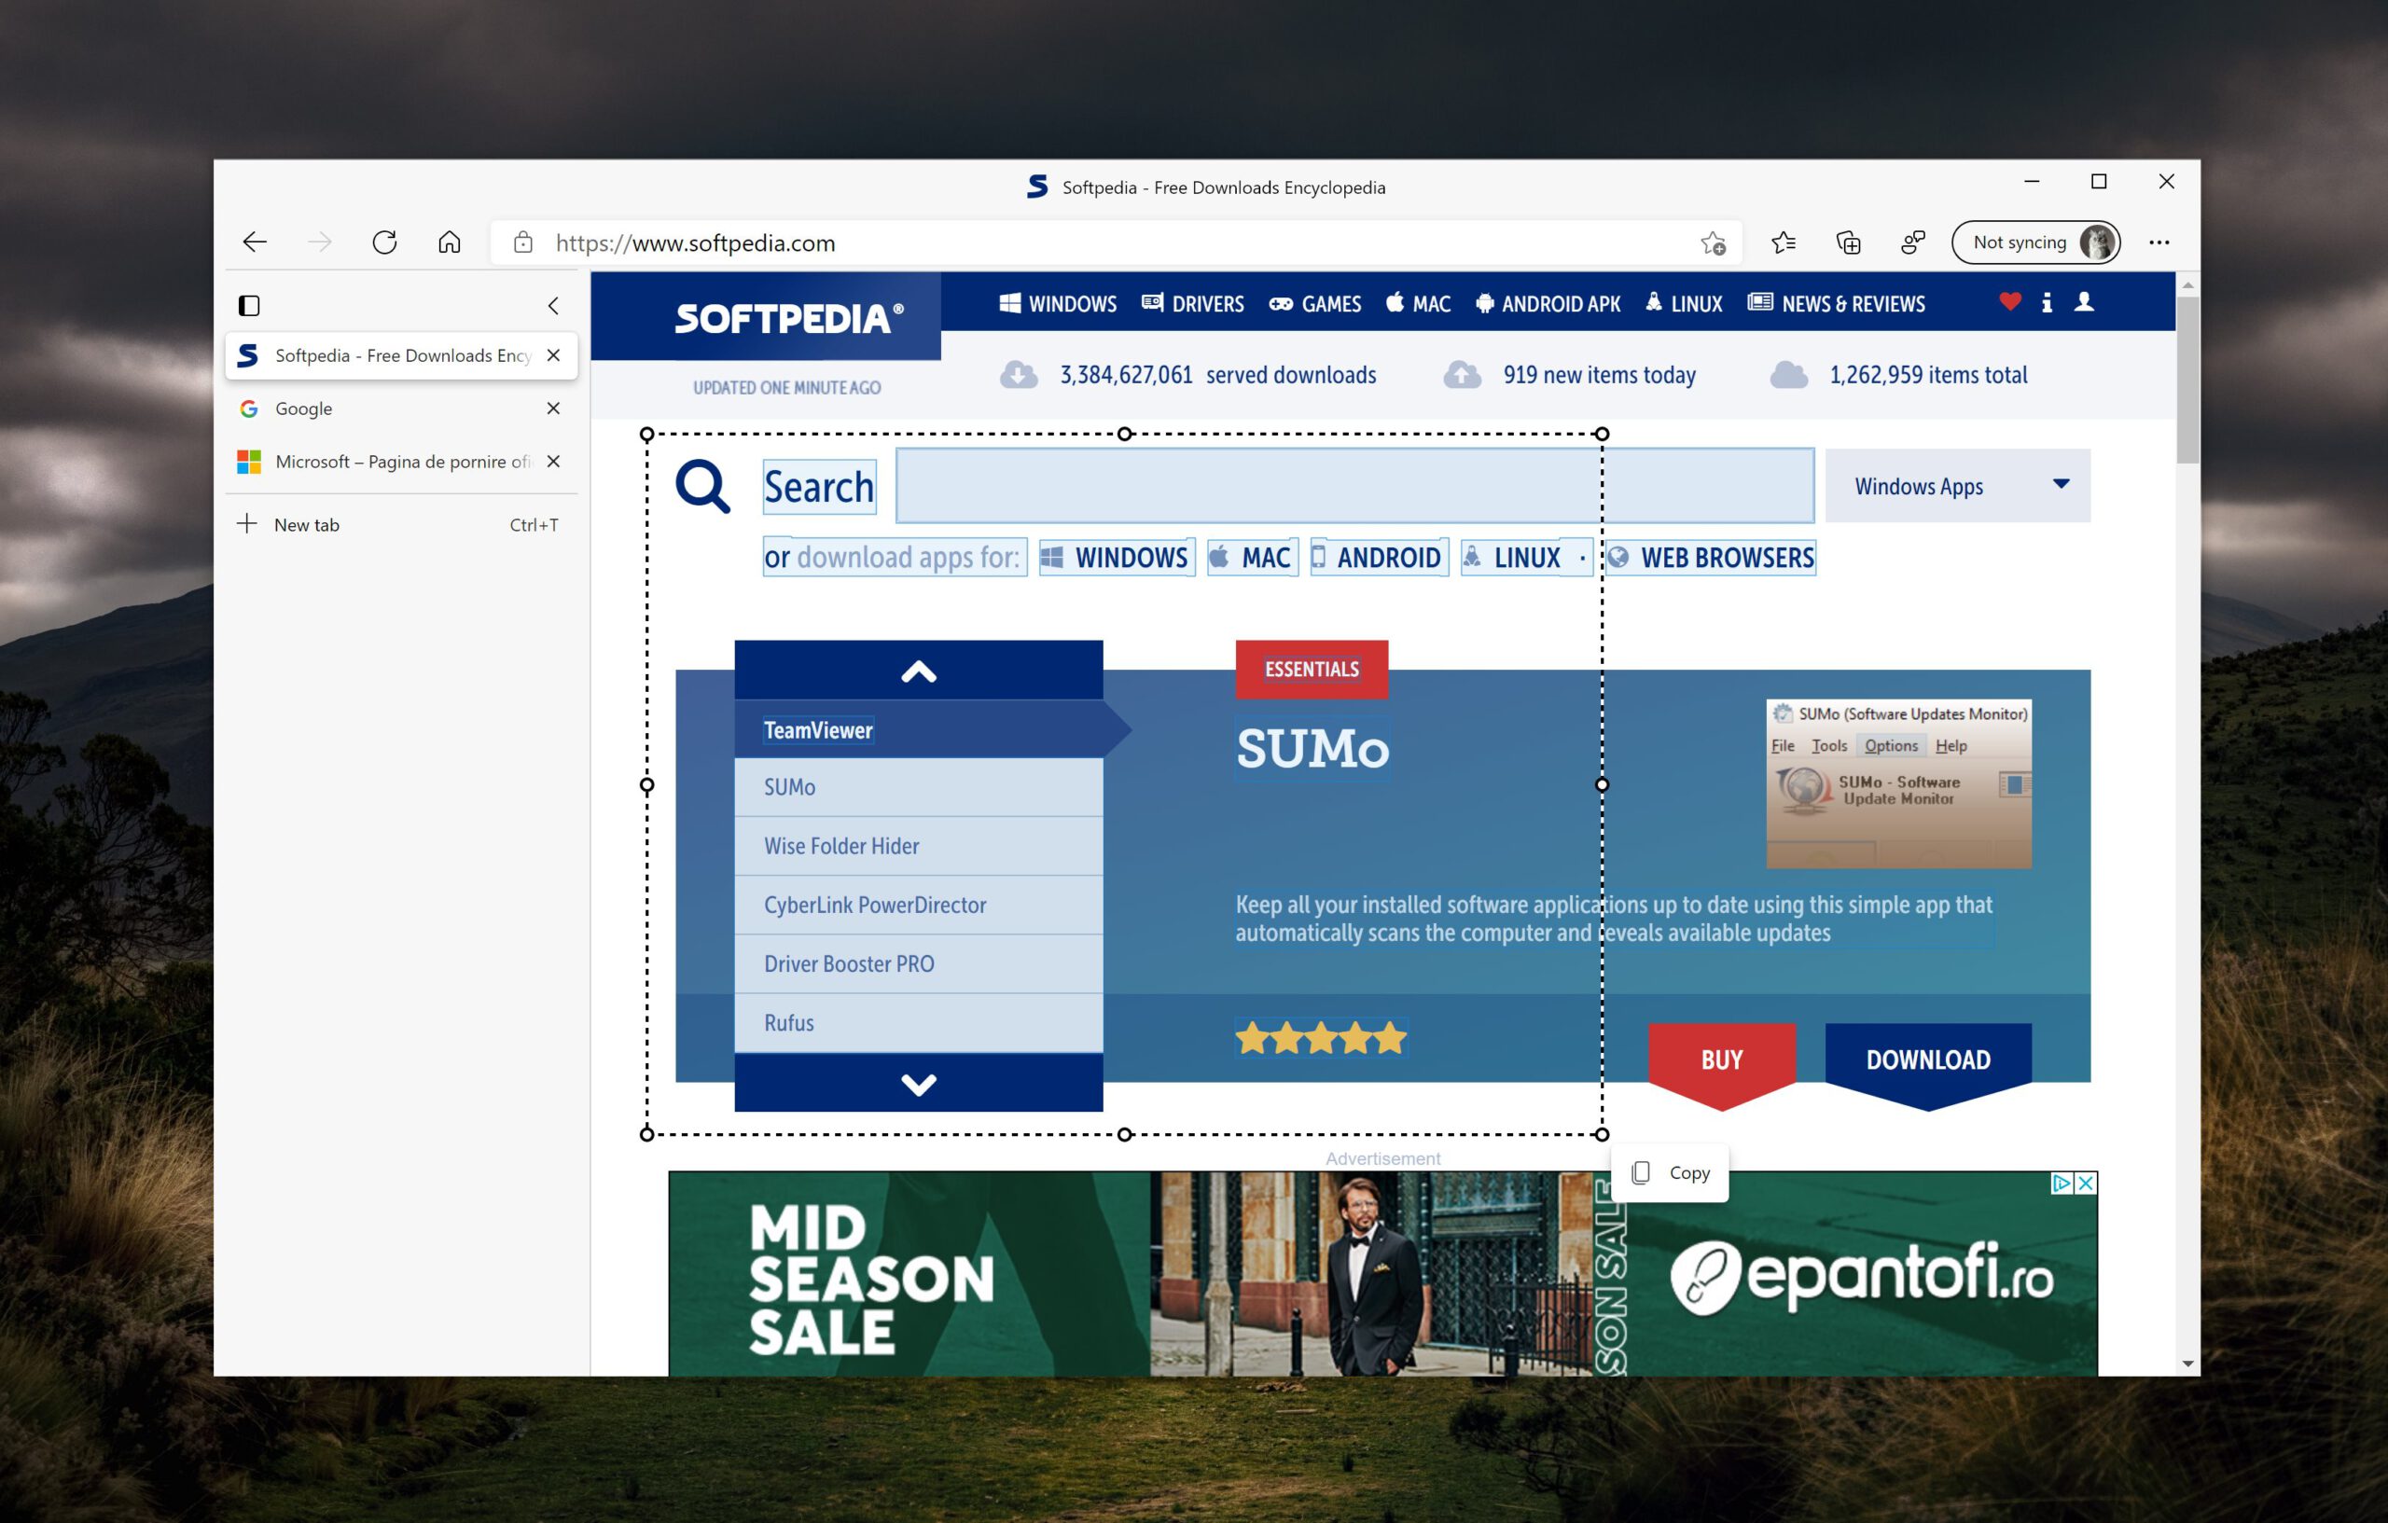Click inside the Softpedia search field
The height and width of the screenshot is (1523, 2388).
[x=1354, y=486]
